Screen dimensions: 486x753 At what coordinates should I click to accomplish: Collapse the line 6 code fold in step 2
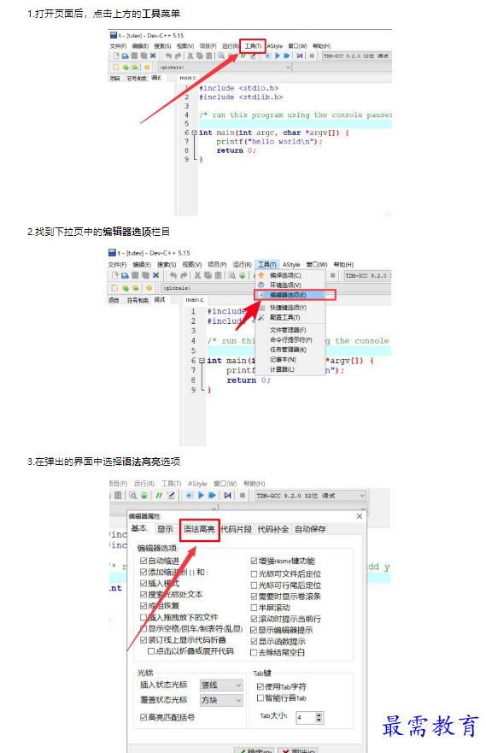click(202, 361)
